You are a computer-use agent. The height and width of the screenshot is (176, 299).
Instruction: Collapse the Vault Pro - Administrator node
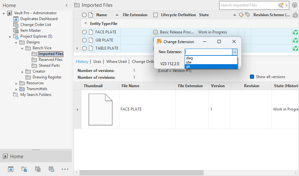point(4,14)
